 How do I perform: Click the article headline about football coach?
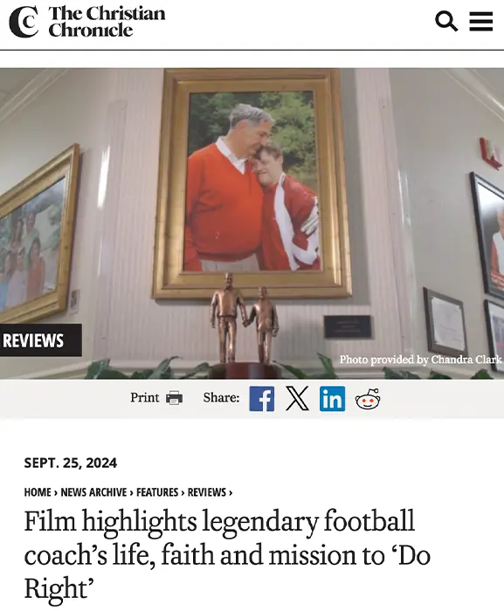pyautogui.click(x=227, y=554)
